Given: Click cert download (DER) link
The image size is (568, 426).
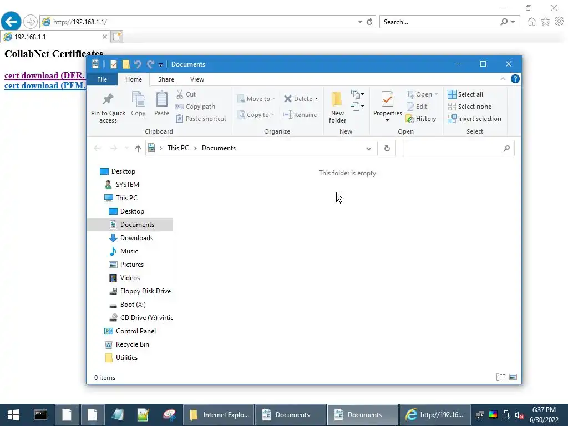Looking at the screenshot, I should pyautogui.click(x=45, y=75).
